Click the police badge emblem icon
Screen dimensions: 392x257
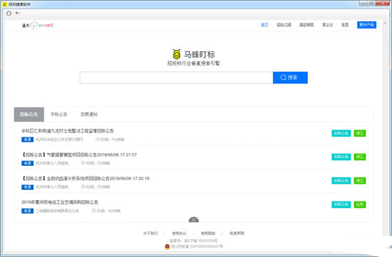(167, 246)
